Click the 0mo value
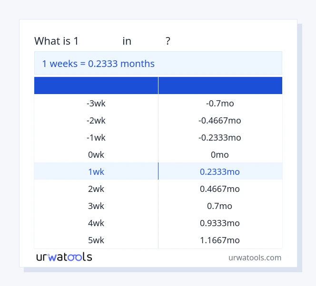316x286 pixels. pyautogui.click(x=220, y=154)
